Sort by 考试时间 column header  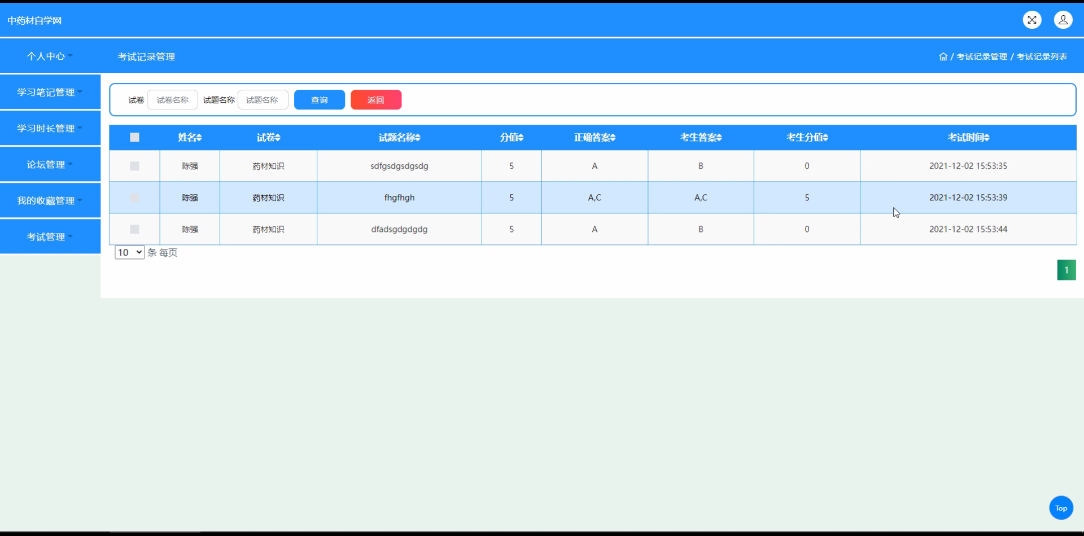[x=968, y=137]
